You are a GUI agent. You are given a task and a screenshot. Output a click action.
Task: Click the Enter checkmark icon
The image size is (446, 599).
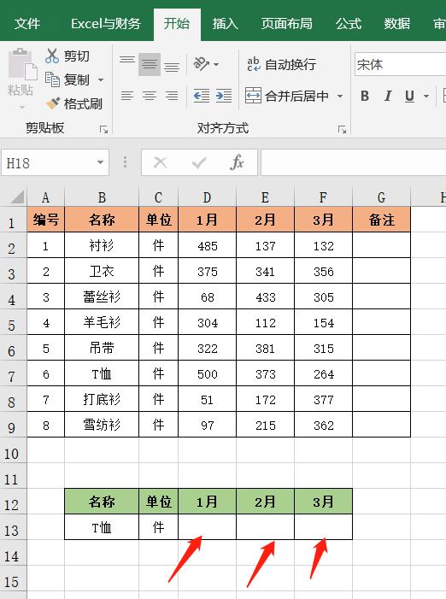click(x=199, y=162)
